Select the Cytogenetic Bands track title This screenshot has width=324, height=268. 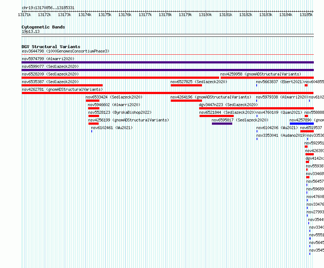43,27
